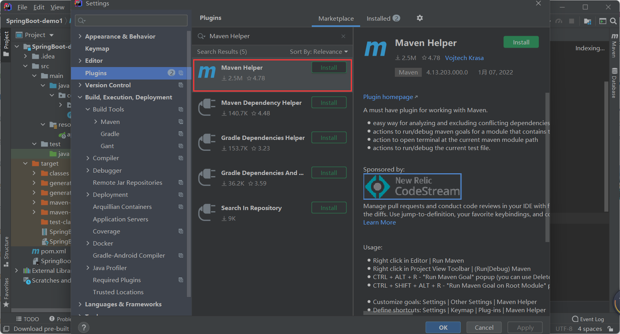The image size is (620, 334).
Task: Click the pom.xml file in project tree
Action: 49,251
